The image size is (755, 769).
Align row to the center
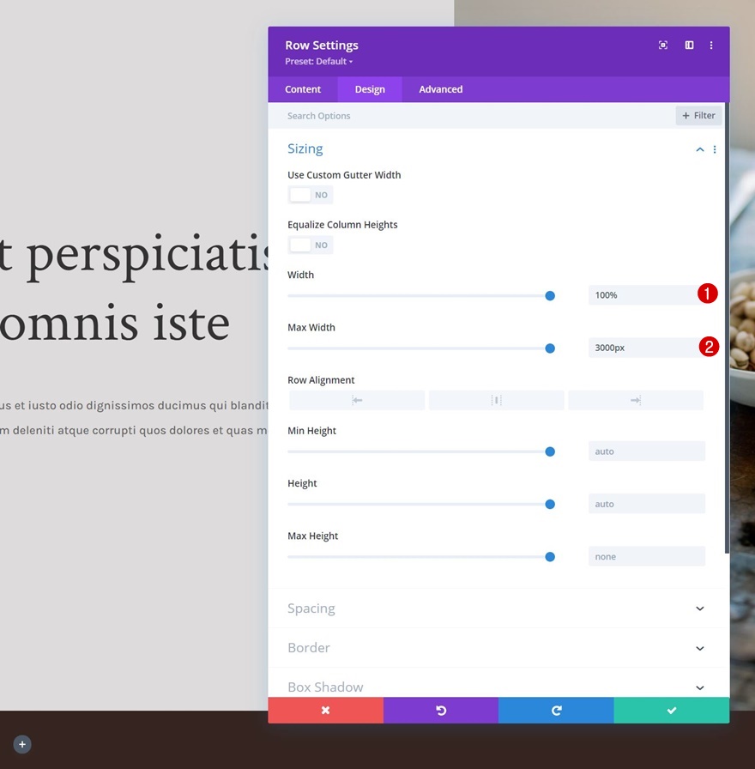tap(496, 400)
